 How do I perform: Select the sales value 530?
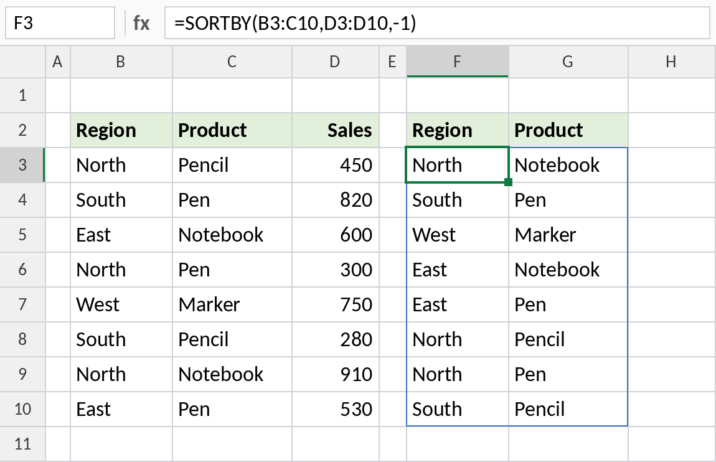pos(336,409)
